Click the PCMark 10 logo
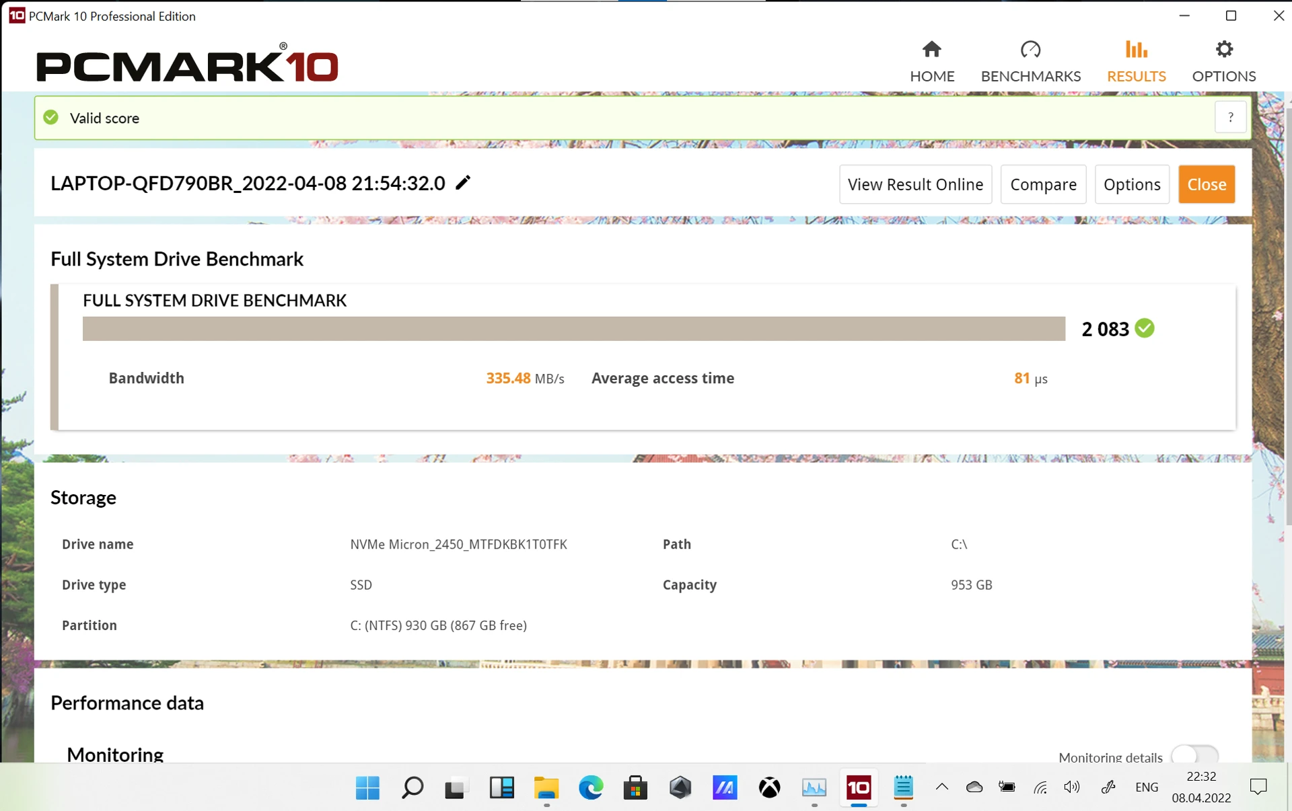The image size is (1292, 811). click(188, 63)
